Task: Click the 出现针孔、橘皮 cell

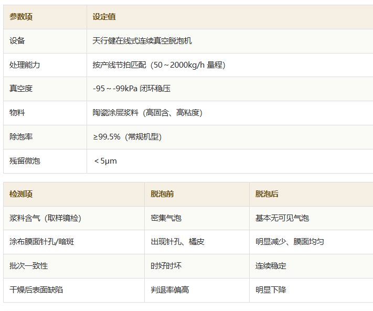Action: click(177, 242)
